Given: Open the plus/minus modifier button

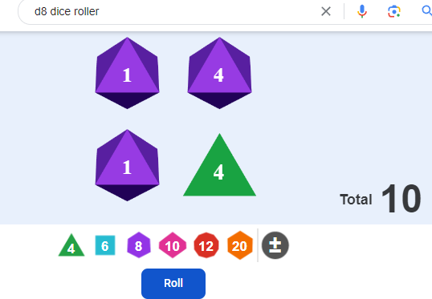Looking at the screenshot, I should click(275, 245).
